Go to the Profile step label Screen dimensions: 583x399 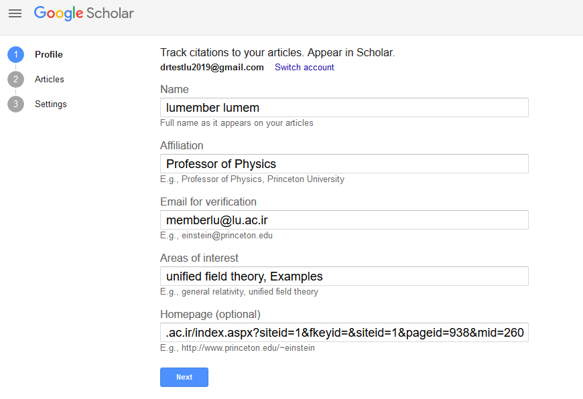[x=49, y=55]
